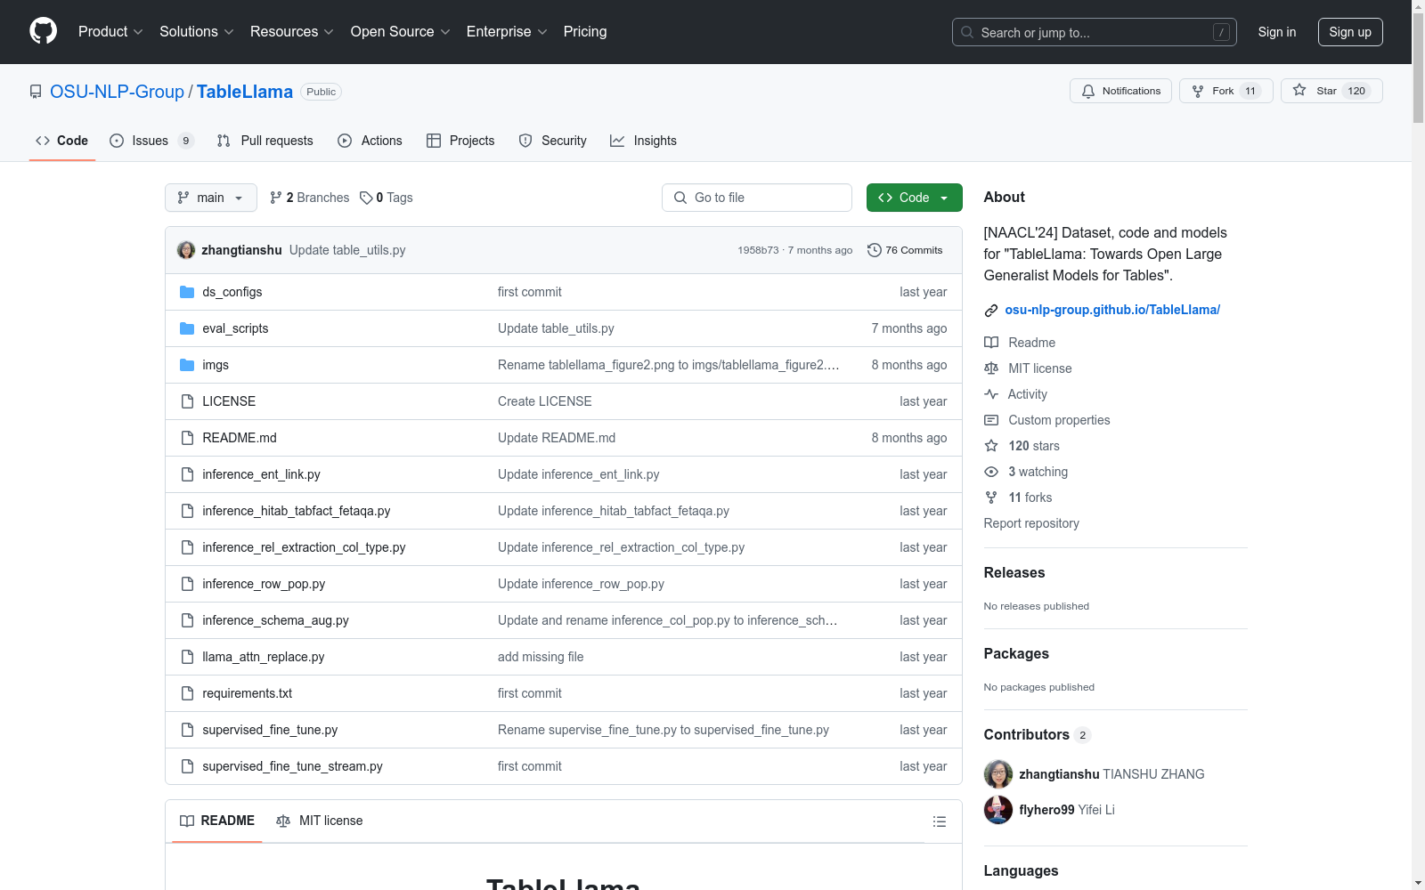Click the imgs folder icon
This screenshot has width=1425, height=890.
[x=187, y=365]
